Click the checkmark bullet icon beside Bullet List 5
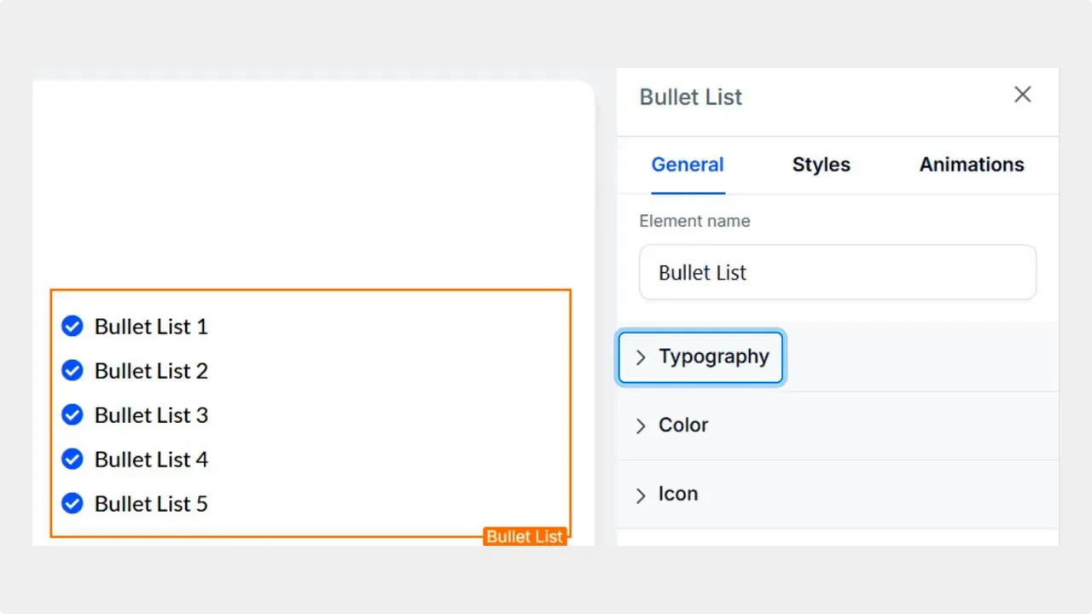1092x614 pixels. [72, 503]
